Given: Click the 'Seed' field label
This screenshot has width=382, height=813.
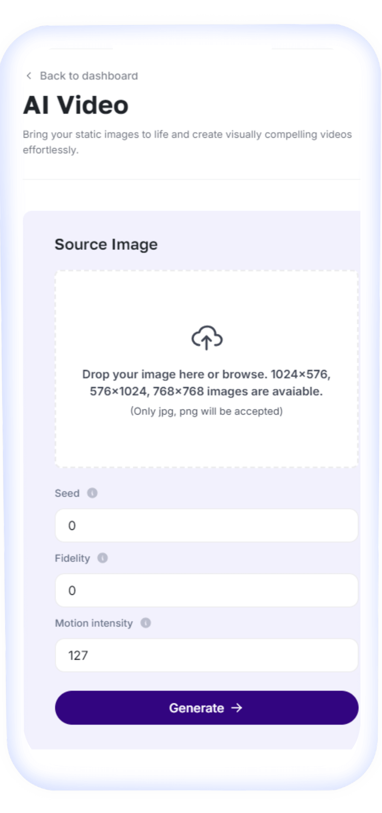Looking at the screenshot, I should click(67, 493).
